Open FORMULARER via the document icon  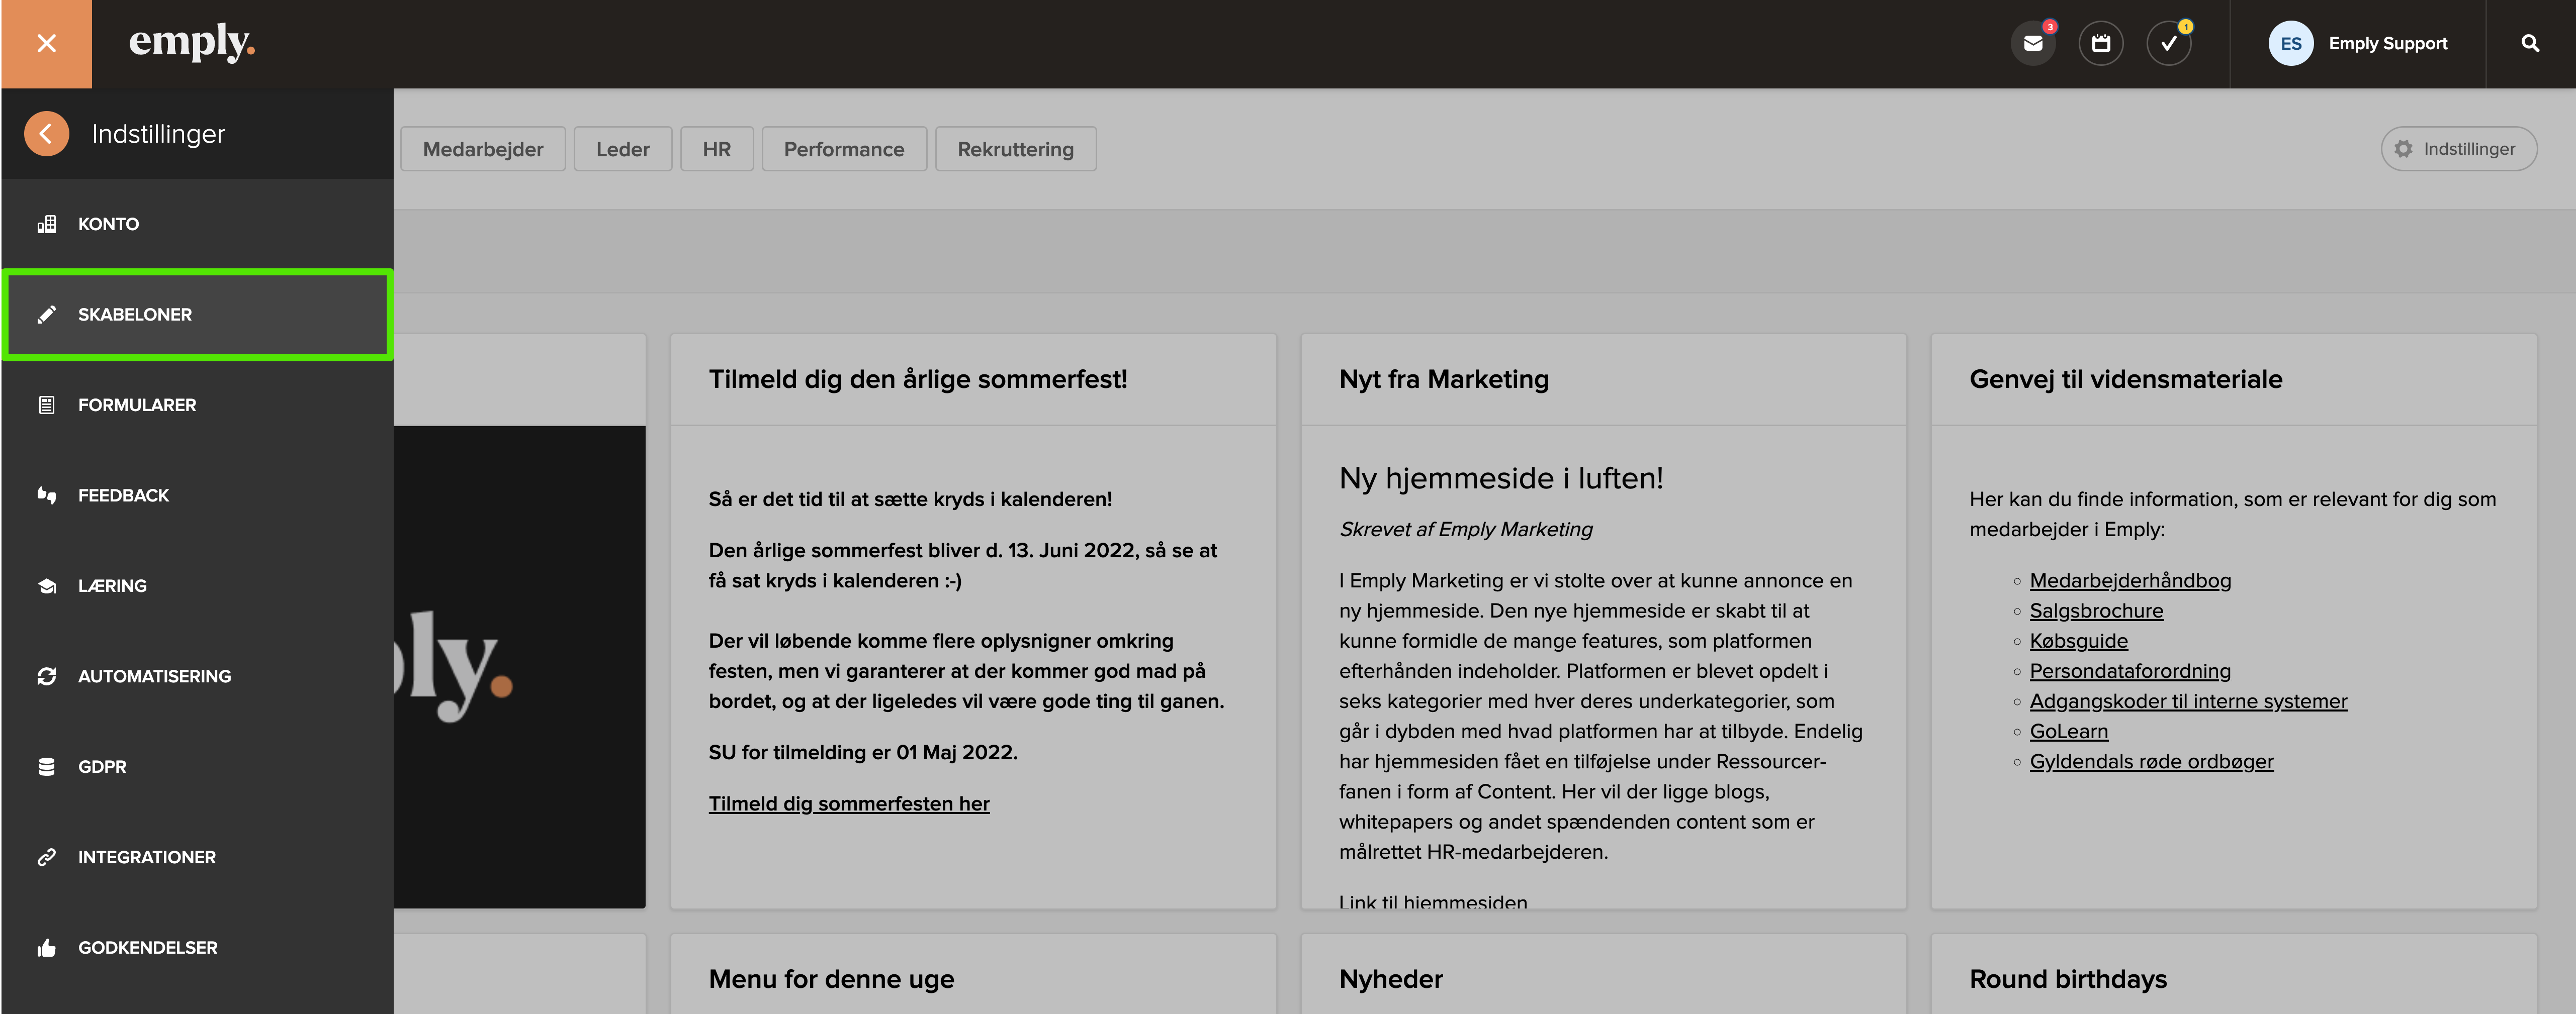point(136,404)
